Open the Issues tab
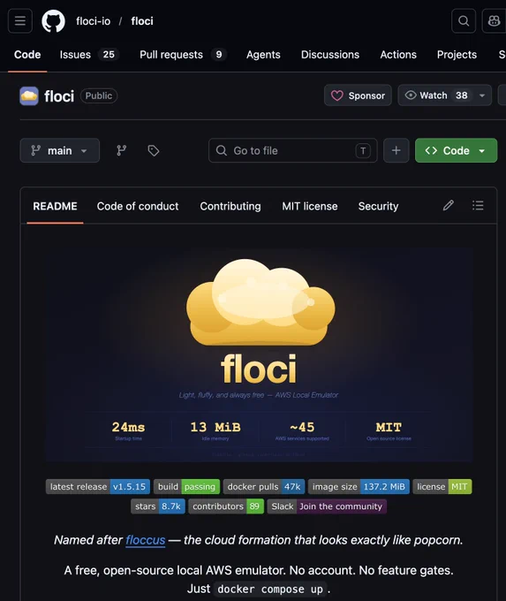 point(89,55)
